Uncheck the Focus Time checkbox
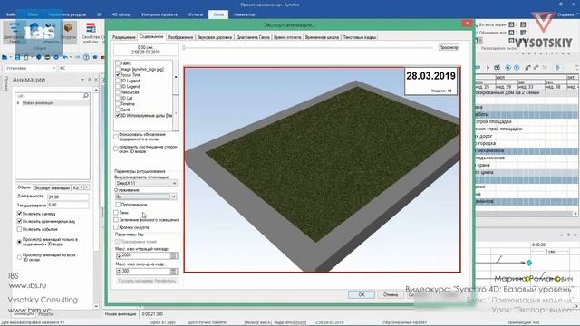Screen dimensions: 580x326 pos(118,74)
